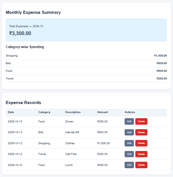The width and height of the screenshot is (173, 177).
Task: Click the Bills category cell in records table
Action: coord(41,132)
